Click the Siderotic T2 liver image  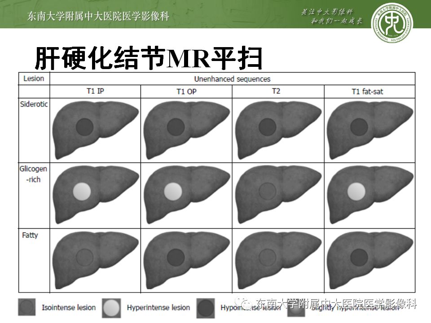pyautogui.click(x=278, y=130)
